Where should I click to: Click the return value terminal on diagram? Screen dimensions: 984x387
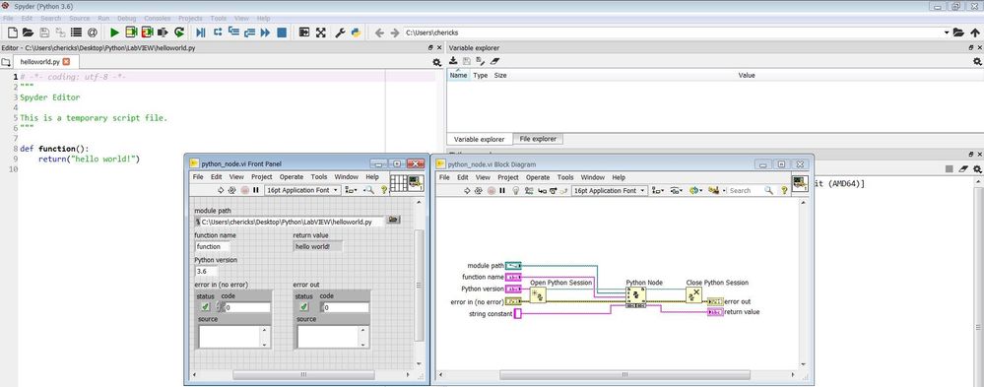click(x=715, y=312)
